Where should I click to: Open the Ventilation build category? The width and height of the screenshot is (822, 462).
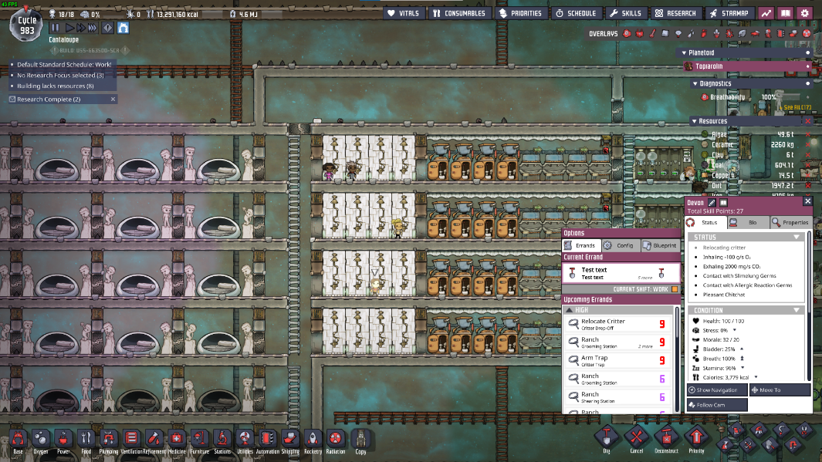(131, 438)
